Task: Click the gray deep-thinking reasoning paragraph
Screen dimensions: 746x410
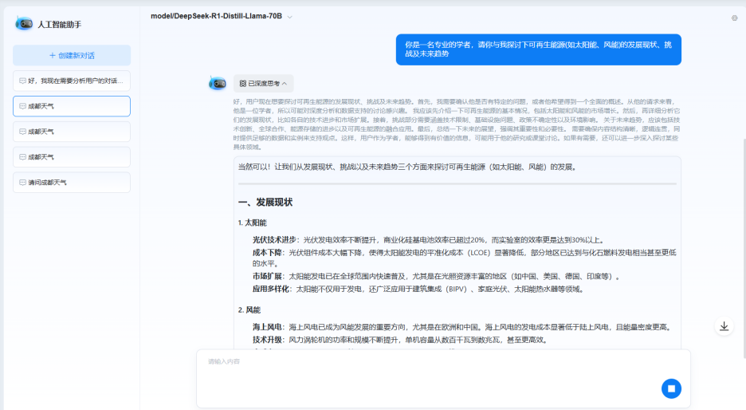Action: (x=456, y=124)
